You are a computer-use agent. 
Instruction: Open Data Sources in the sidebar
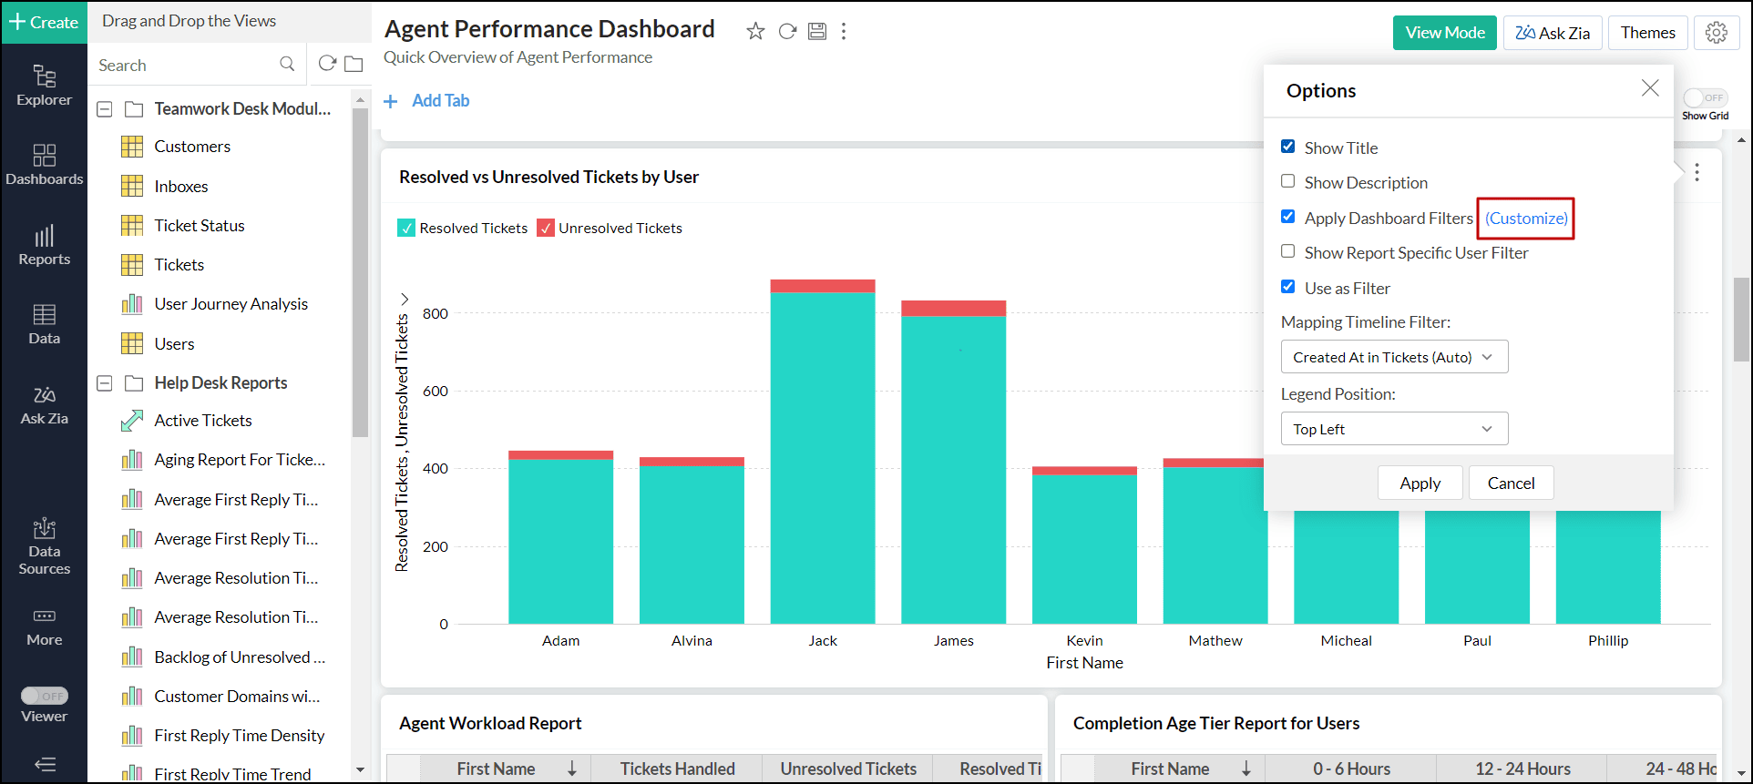(44, 546)
